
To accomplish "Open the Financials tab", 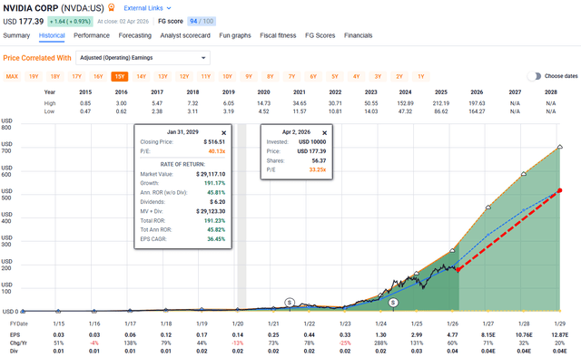I will (358, 35).
